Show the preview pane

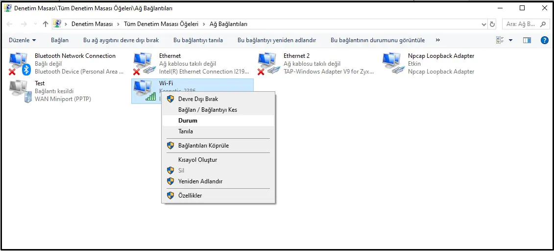click(x=527, y=40)
